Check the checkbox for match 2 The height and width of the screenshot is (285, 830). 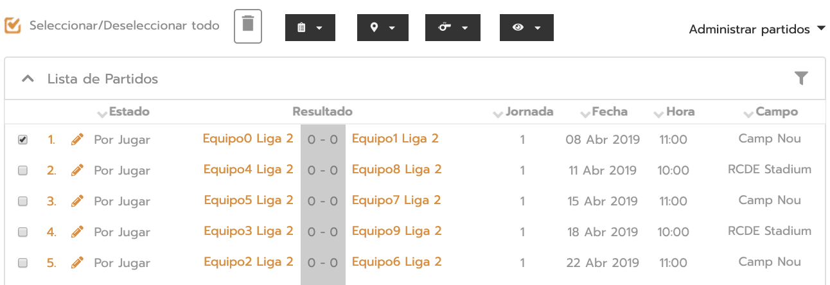pyautogui.click(x=22, y=170)
